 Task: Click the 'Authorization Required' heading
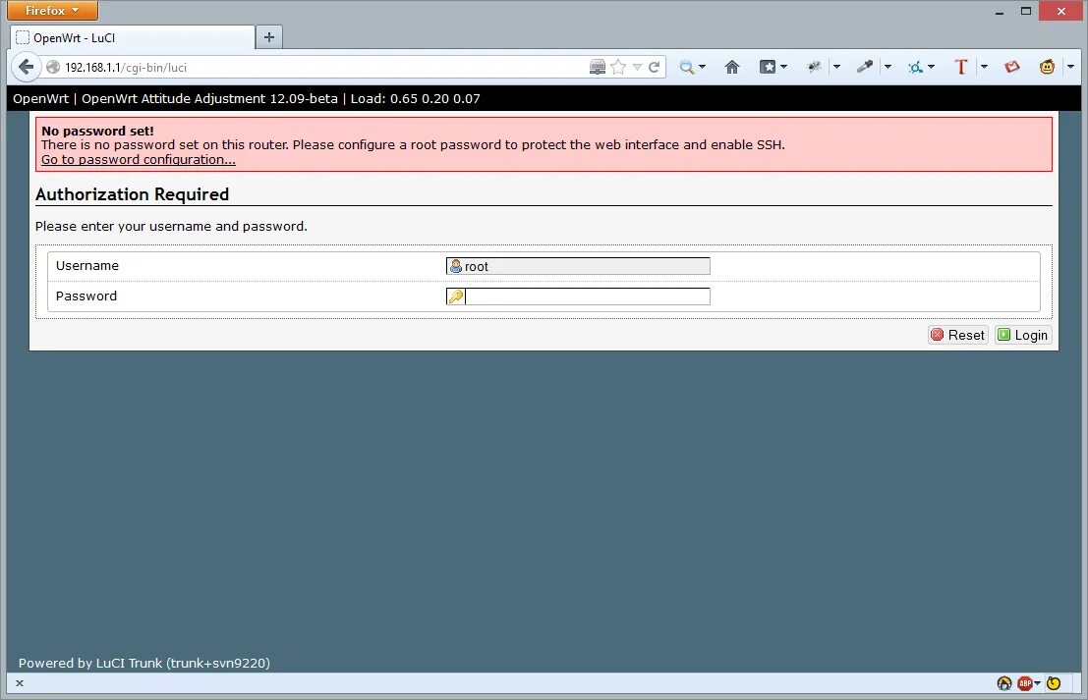pos(132,194)
